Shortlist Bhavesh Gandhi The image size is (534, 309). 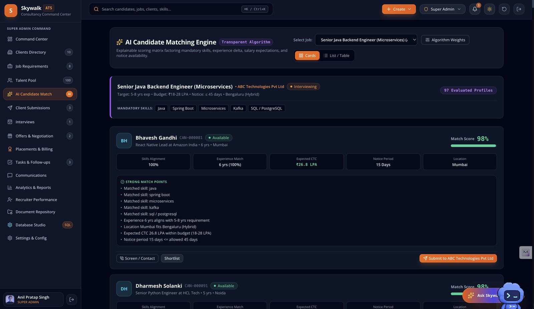click(172, 258)
